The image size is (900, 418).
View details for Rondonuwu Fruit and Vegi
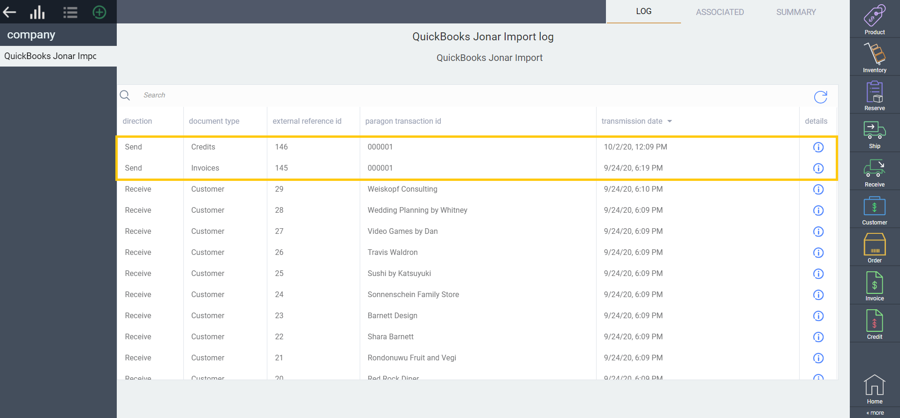pyautogui.click(x=818, y=358)
